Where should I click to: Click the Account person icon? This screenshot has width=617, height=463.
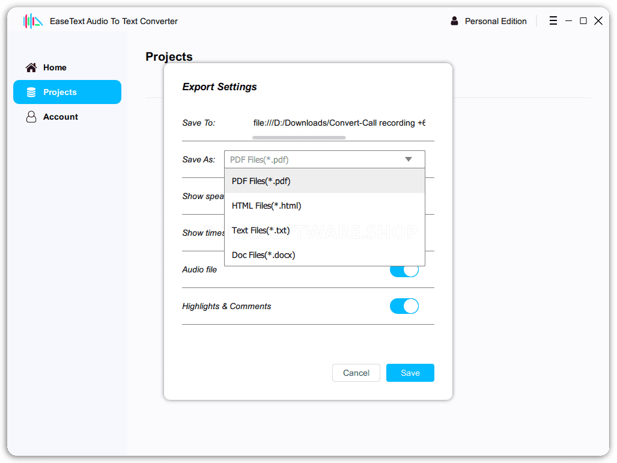coord(31,117)
